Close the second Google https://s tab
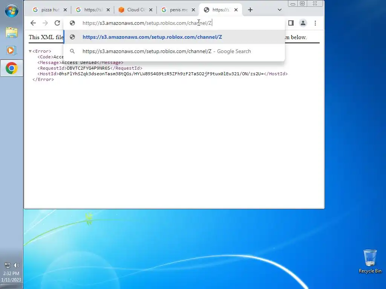The image size is (386, 289). [x=108, y=10]
